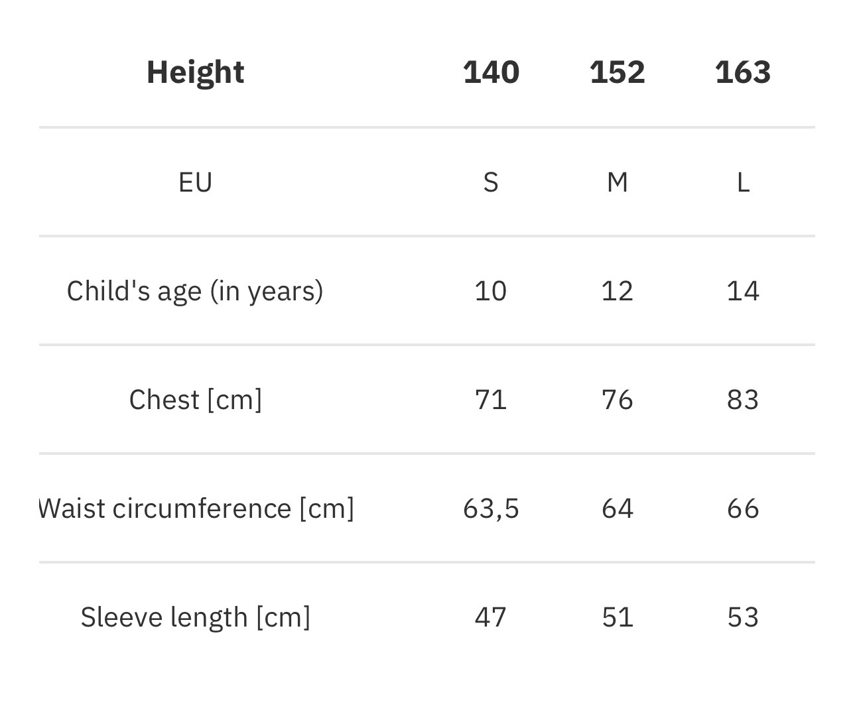Select sleeve length value 53
855x728 pixels.
(743, 617)
